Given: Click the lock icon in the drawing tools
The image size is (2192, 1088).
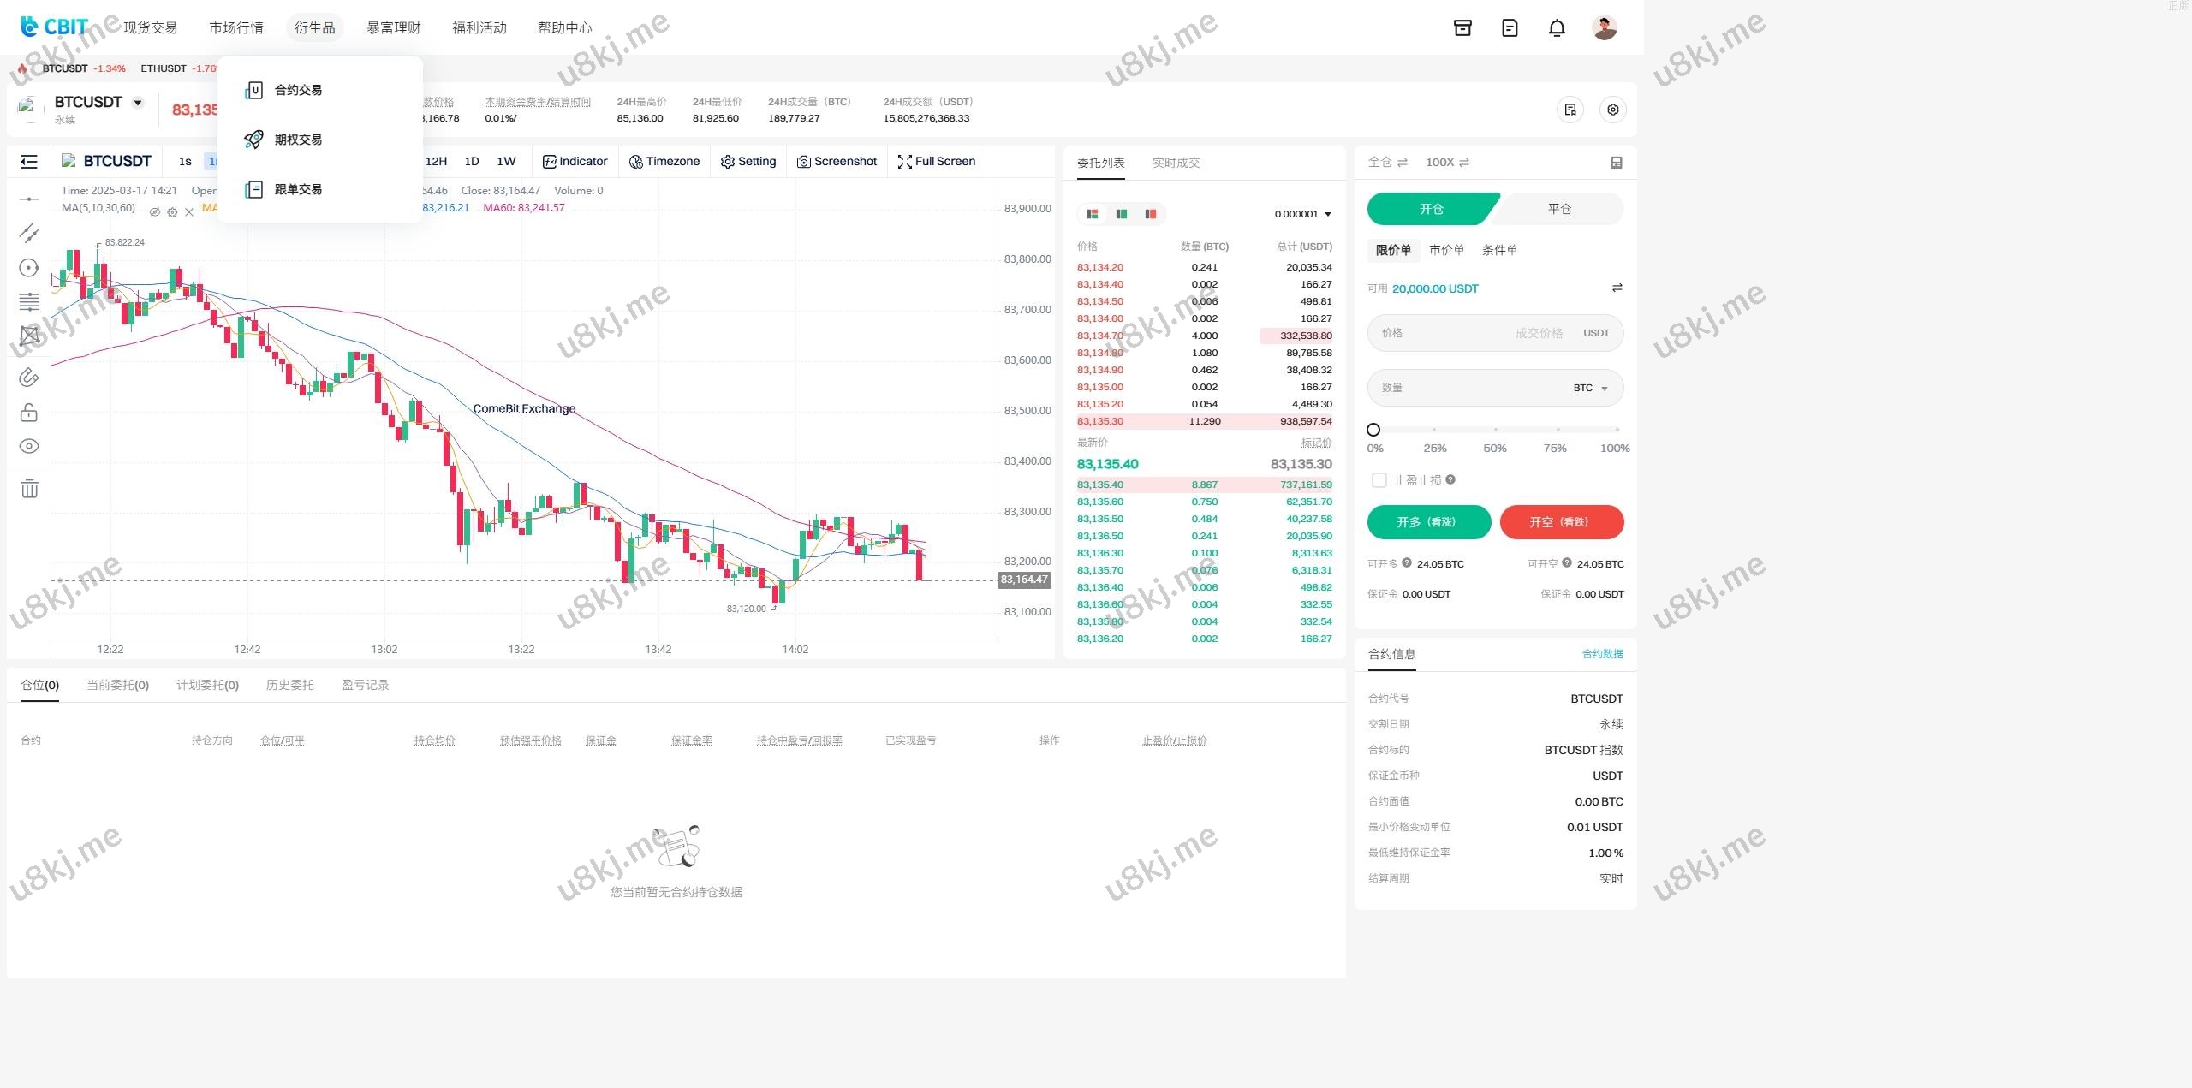Looking at the screenshot, I should pos(29,413).
